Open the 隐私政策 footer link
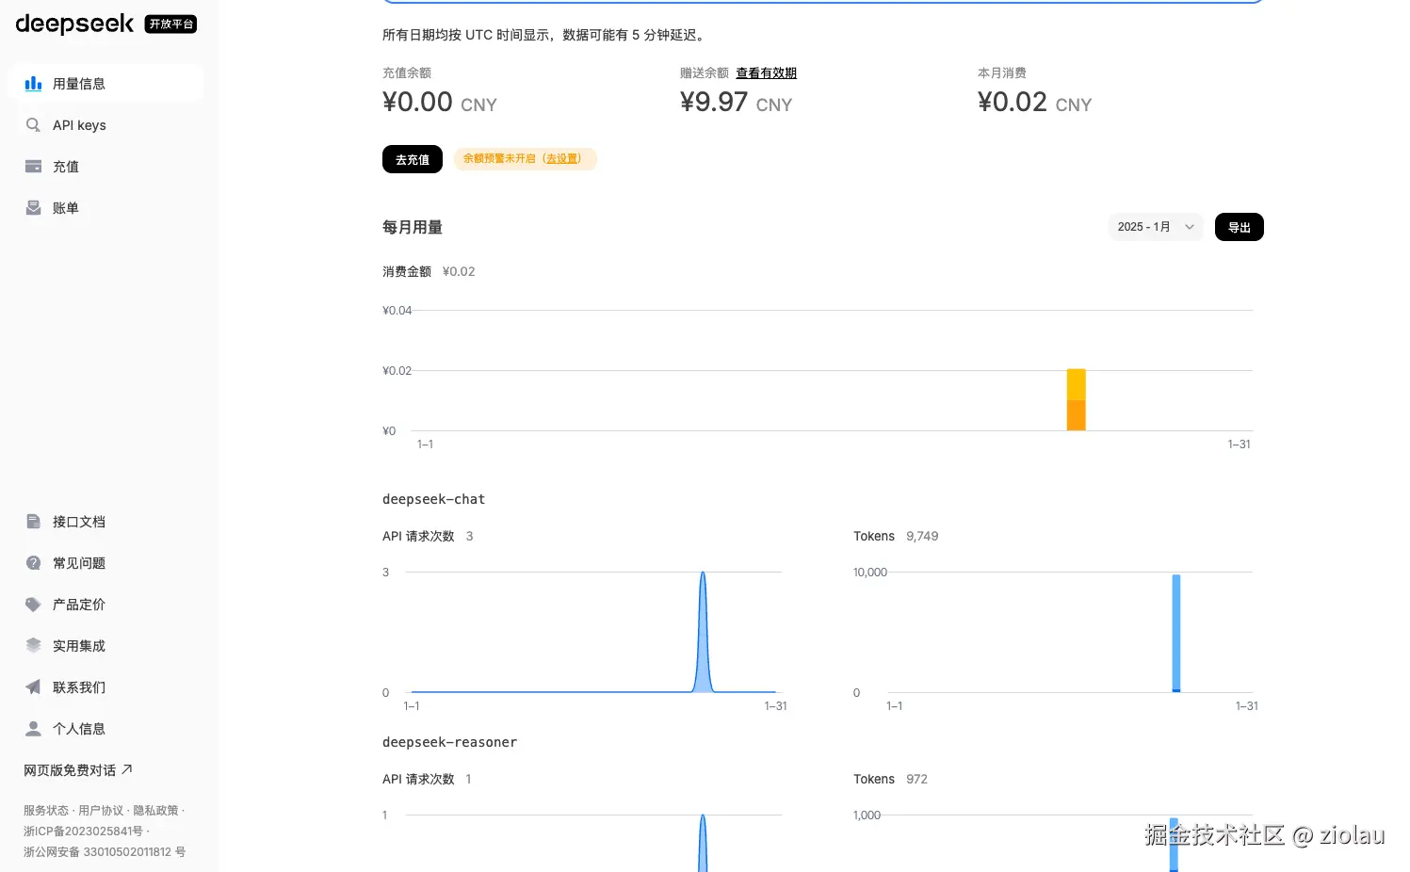 [155, 810]
